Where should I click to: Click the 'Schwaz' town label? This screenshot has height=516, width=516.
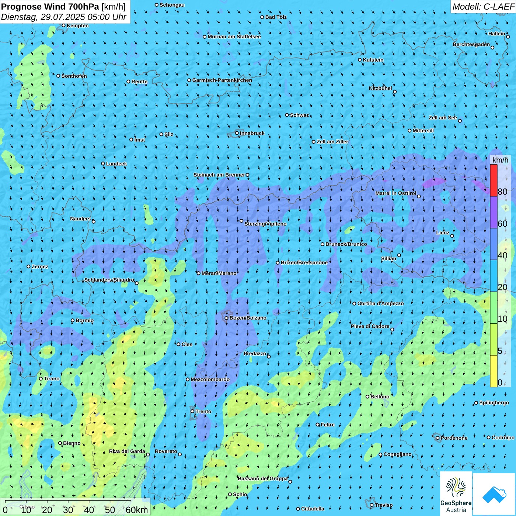(x=299, y=115)
